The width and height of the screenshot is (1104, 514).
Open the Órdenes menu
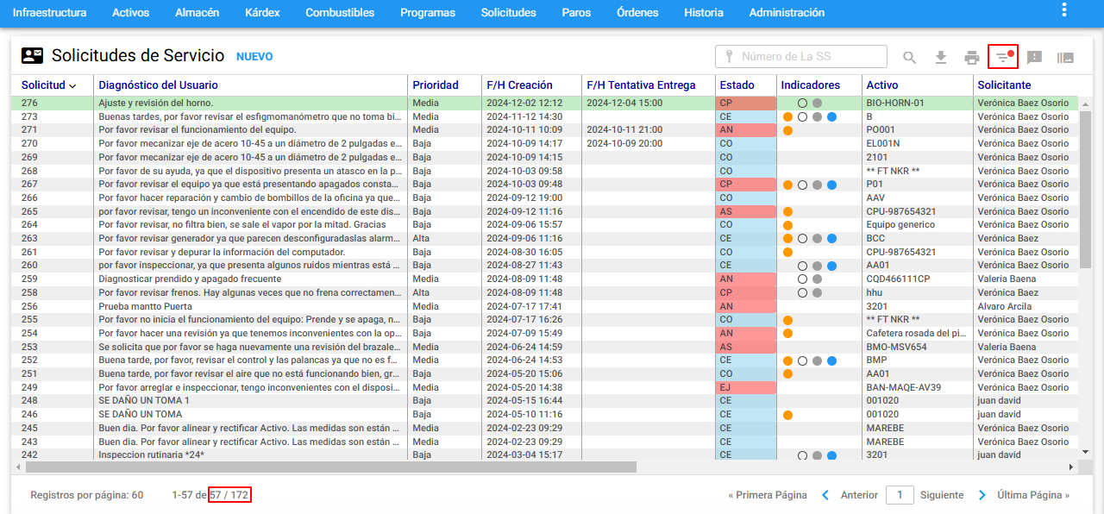click(x=637, y=13)
